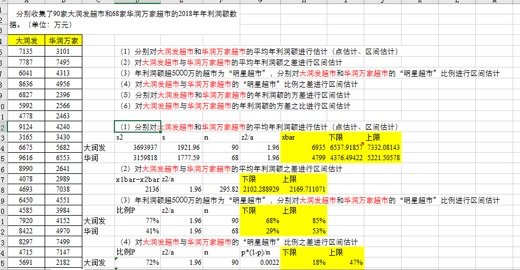Select lower limit 4376.49422

pyautogui.click(x=346, y=158)
